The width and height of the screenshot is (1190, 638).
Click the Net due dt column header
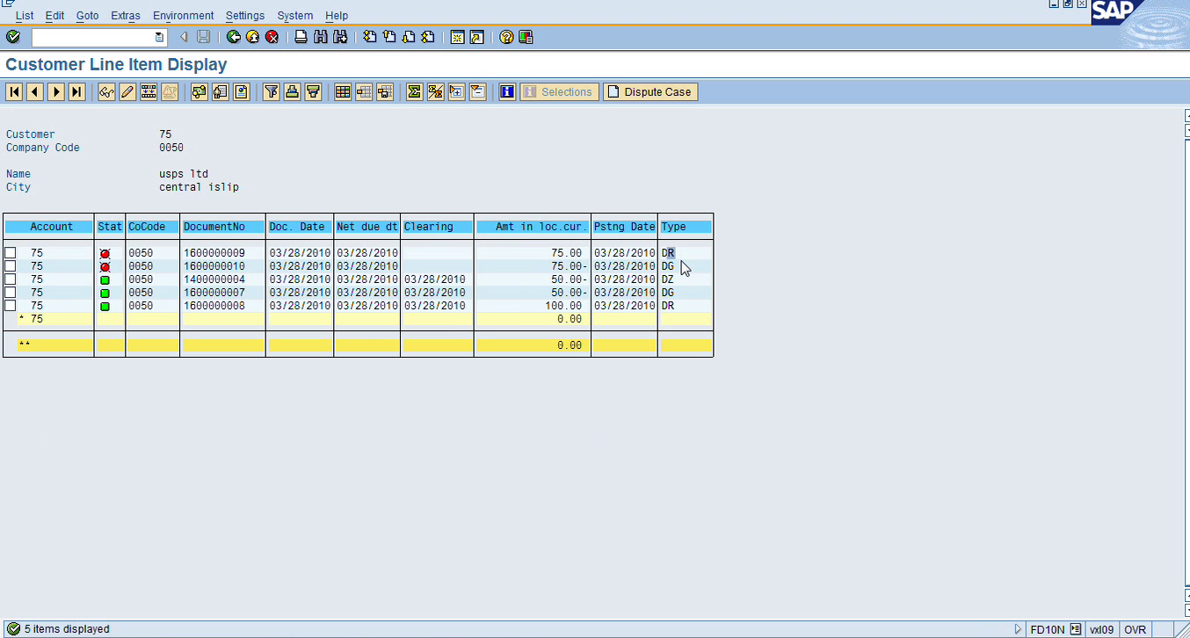(x=367, y=227)
